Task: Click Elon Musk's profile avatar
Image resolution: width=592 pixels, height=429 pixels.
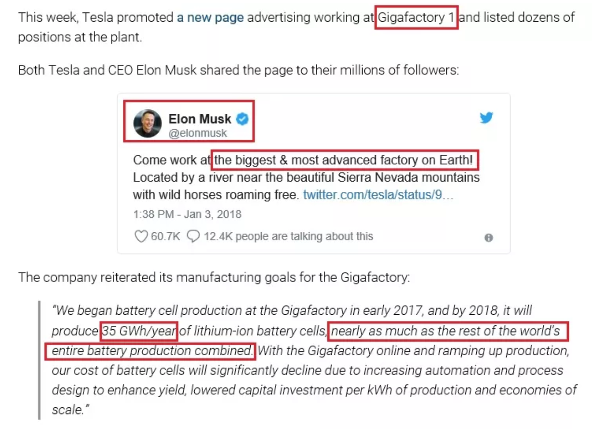Action: pyautogui.click(x=148, y=123)
